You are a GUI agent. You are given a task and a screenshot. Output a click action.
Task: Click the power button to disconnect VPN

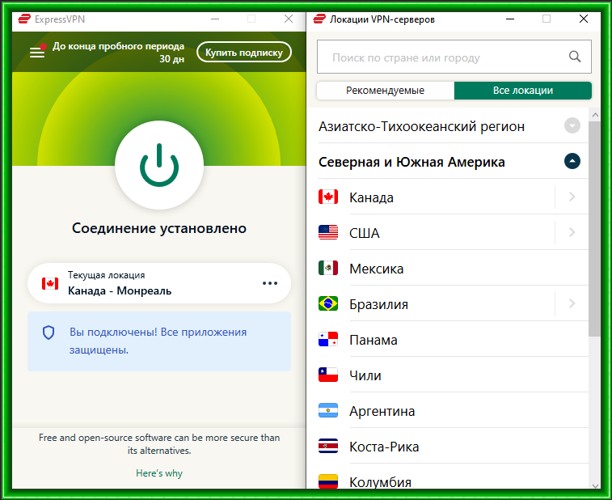tap(159, 165)
